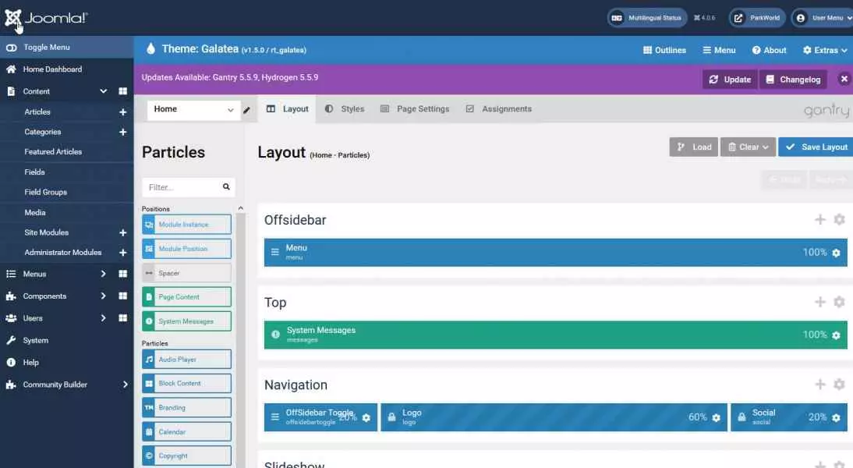
Task: Open Help menu item
Action: (x=30, y=363)
